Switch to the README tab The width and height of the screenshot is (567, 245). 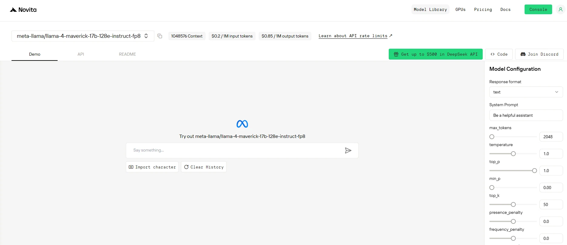(127, 54)
